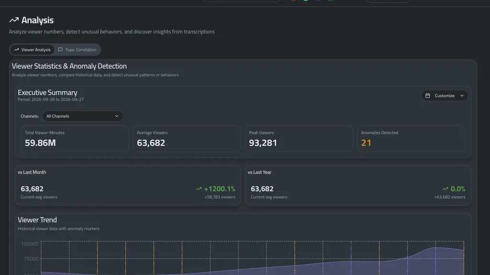Click the vs Last Year heading
The height and width of the screenshot is (275, 490).
(x=259, y=172)
